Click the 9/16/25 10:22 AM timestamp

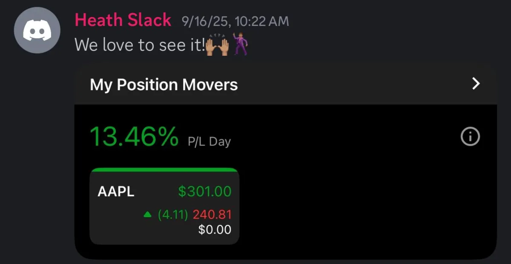235,21
